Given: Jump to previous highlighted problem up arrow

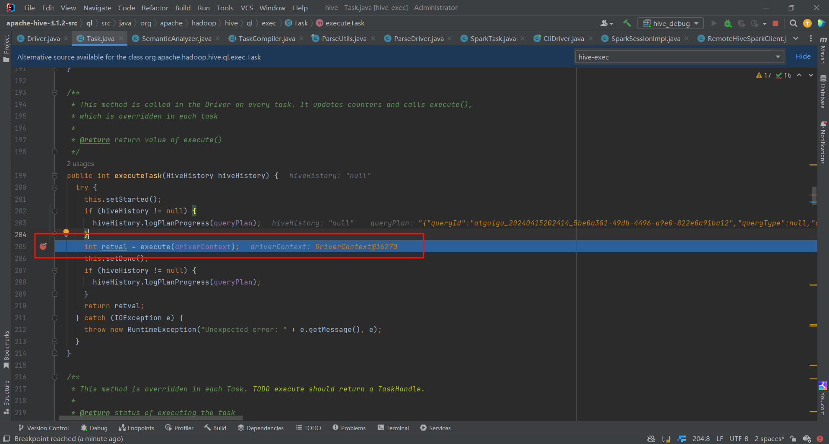Looking at the screenshot, I should pos(799,75).
